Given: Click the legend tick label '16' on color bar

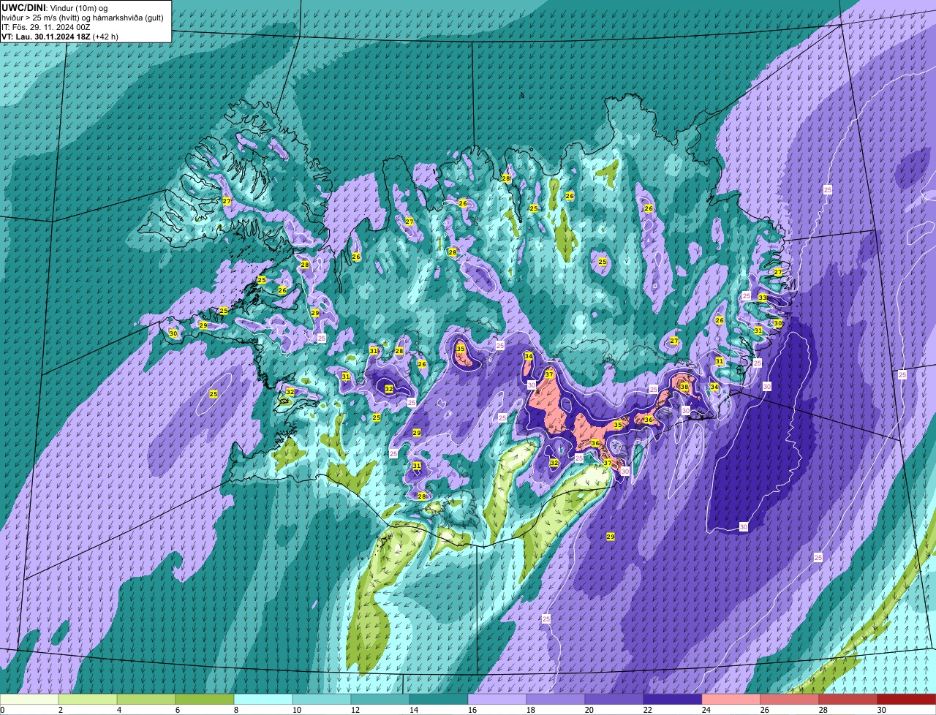Looking at the screenshot, I should coord(472,710).
